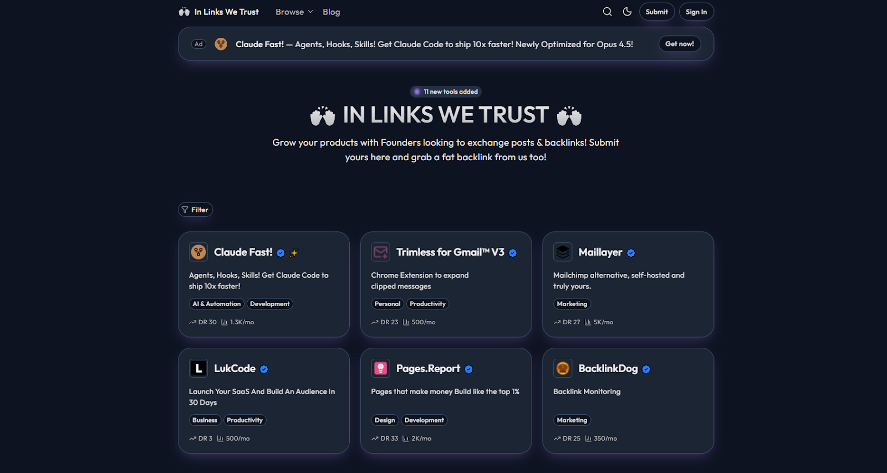887x473 pixels.
Task: Click the Sign In button
Action: pos(696,12)
